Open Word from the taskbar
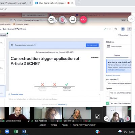135x135 pixels. tap(24, 131)
